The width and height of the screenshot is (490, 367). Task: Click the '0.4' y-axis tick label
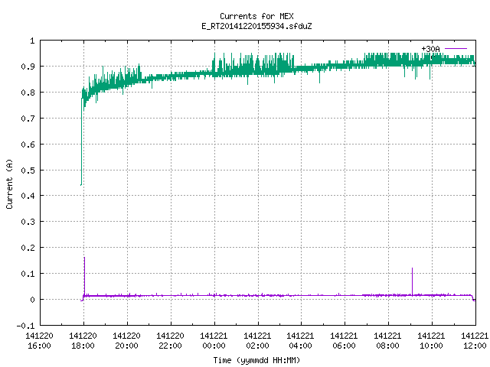28,196
